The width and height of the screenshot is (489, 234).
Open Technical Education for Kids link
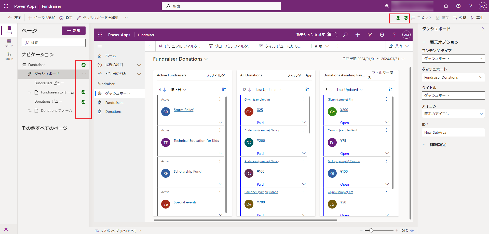[196, 141]
